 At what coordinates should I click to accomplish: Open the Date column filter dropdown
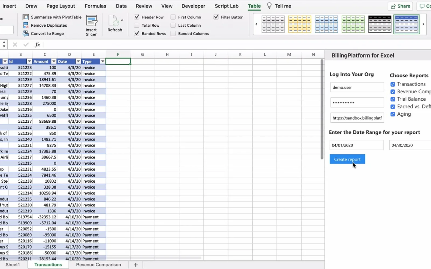[x=78, y=62]
